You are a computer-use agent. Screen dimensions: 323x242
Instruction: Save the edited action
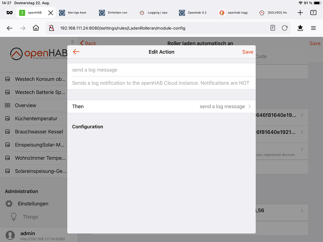pyautogui.click(x=248, y=52)
